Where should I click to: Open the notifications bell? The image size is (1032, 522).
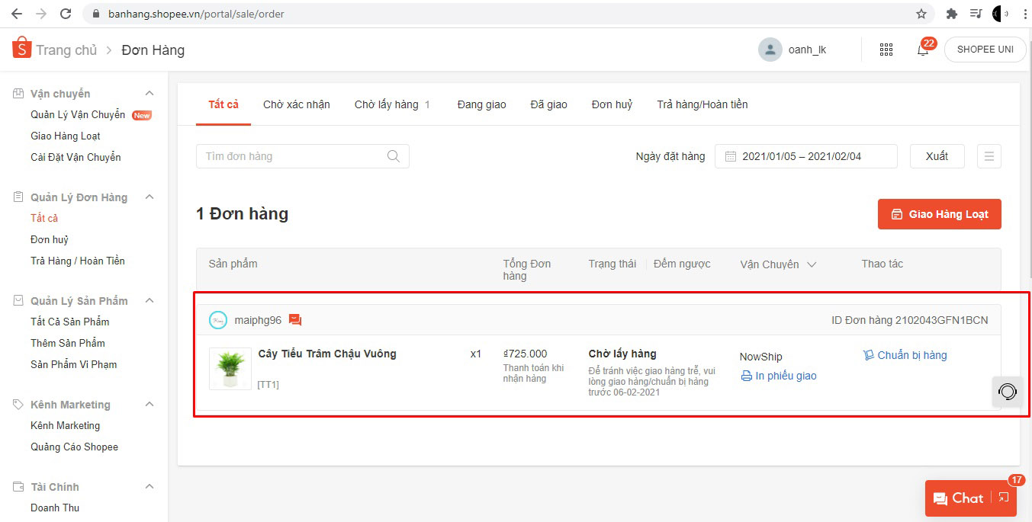[x=923, y=50]
